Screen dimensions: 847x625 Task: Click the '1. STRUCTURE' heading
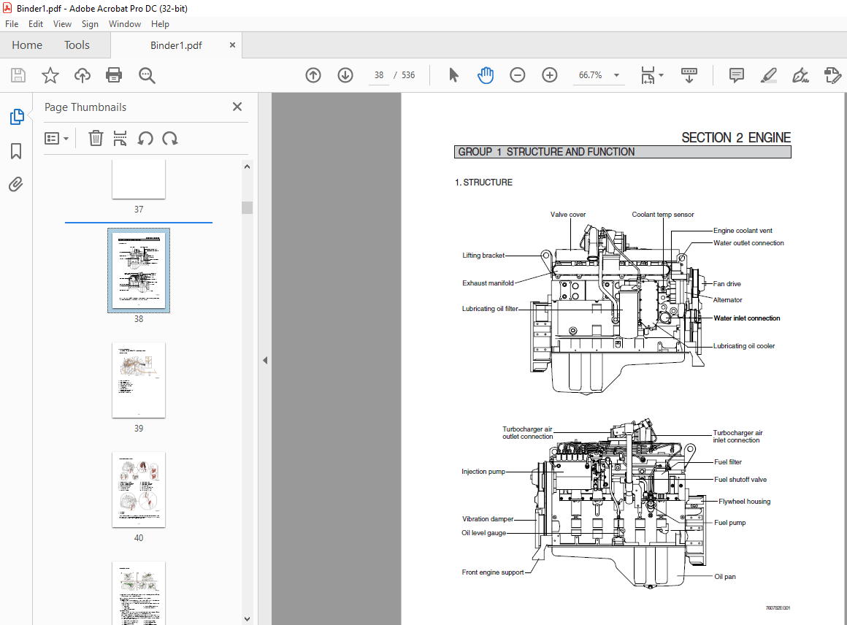pos(483,183)
